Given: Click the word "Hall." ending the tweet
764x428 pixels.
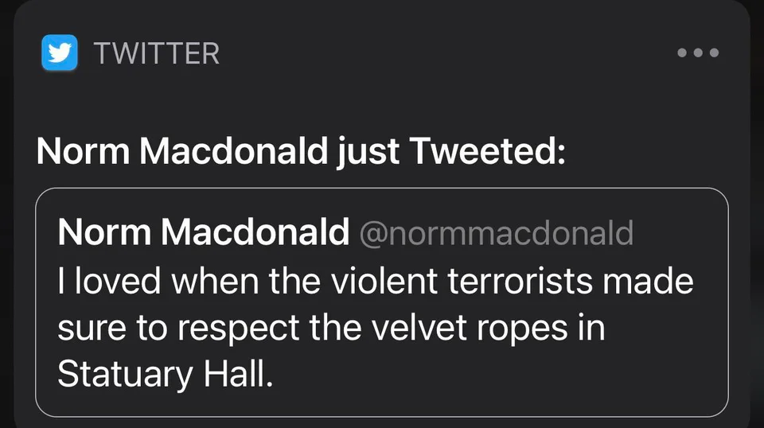Looking at the screenshot, I should point(238,374).
